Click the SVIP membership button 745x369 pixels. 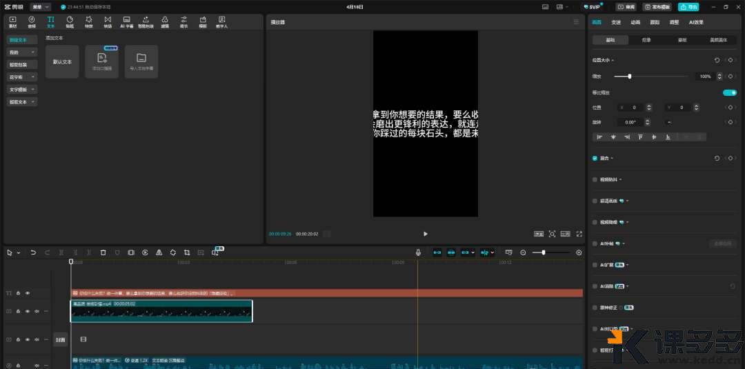[593, 7]
